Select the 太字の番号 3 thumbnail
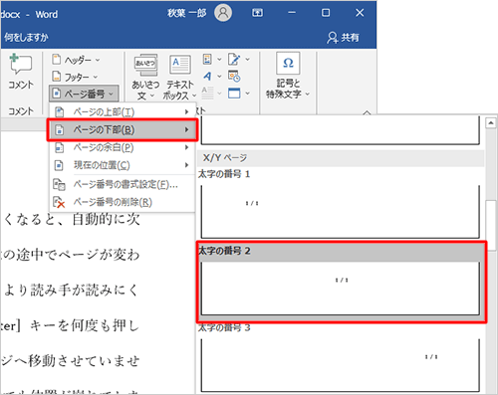Image resolution: width=498 pixels, height=395 pixels. coord(341,365)
